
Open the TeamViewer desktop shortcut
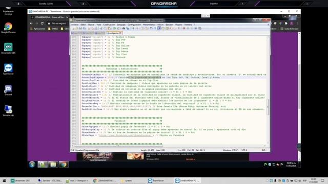(x=8, y=70)
